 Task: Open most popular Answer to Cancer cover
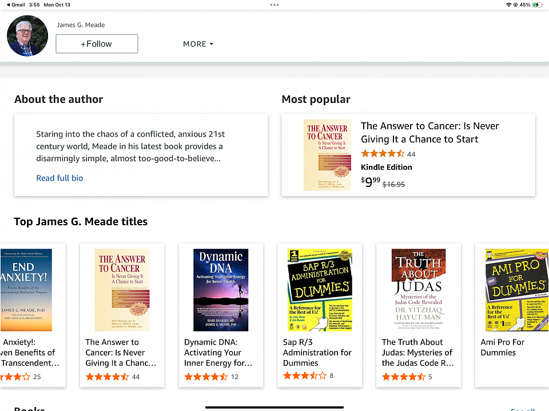pos(327,155)
